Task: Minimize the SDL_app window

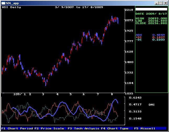Action: coord(156,3)
